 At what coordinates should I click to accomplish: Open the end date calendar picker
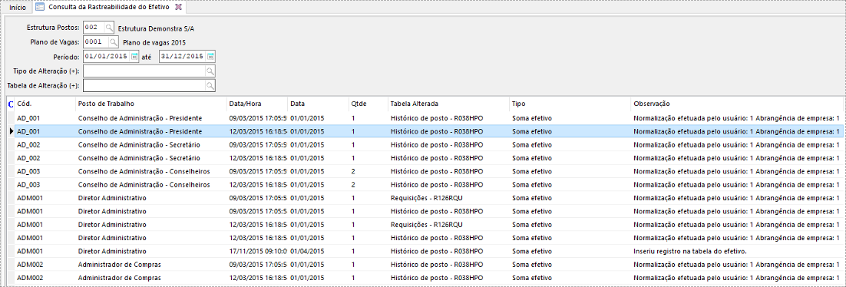coord(211,56)
